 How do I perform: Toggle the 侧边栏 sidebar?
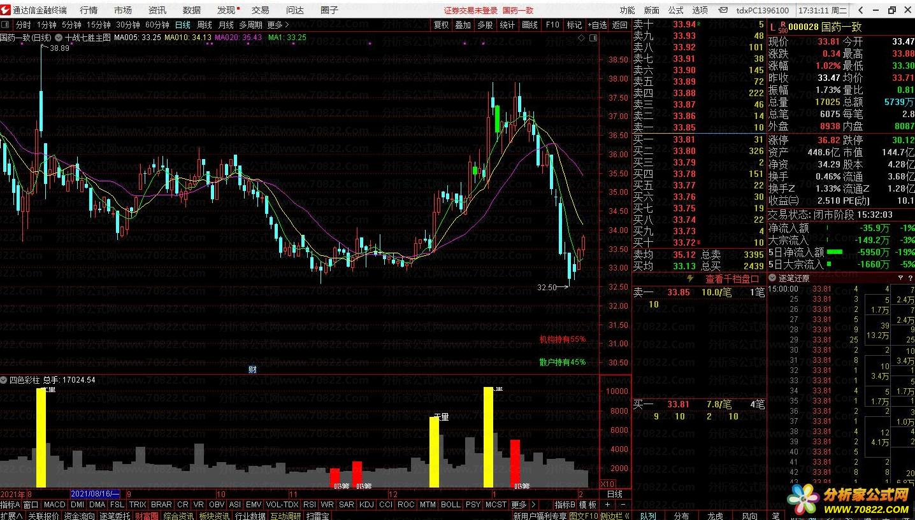point(616,516)
